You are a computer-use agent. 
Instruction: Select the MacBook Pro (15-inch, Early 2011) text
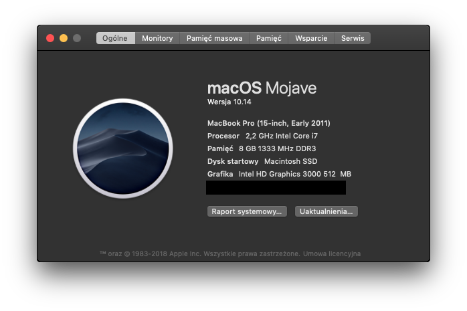click(x=269, y=123)
